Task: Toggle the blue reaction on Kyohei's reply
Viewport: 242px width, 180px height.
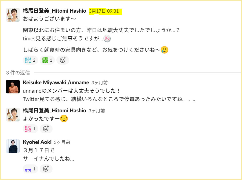Action: tap(30, 169)
